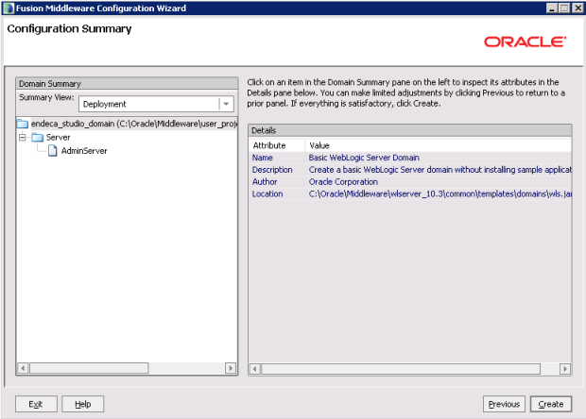Minimize the Configuration Wizard window
Image resolution: width=586 pixels, height=419 pixels.
tap(552, 8)
